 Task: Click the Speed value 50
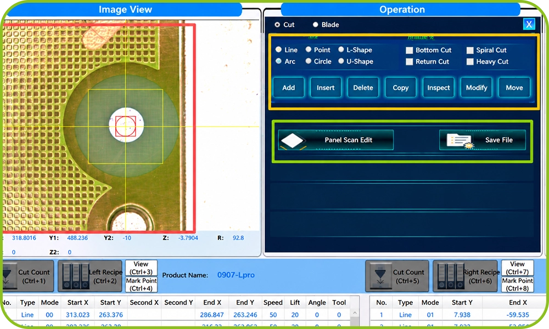273,315
